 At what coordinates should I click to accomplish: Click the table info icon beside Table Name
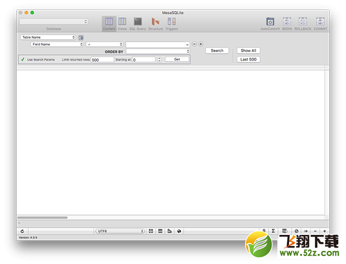[81, 38]
